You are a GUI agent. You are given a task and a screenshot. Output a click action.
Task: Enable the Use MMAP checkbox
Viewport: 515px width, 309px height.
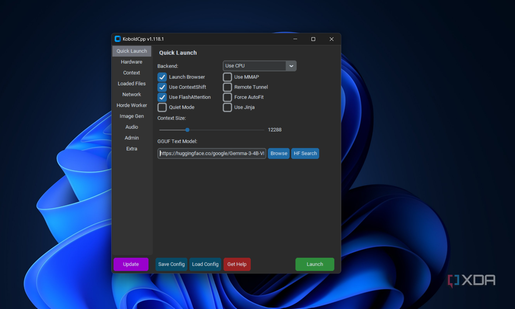pyautogui.click(x=228, y=77)
